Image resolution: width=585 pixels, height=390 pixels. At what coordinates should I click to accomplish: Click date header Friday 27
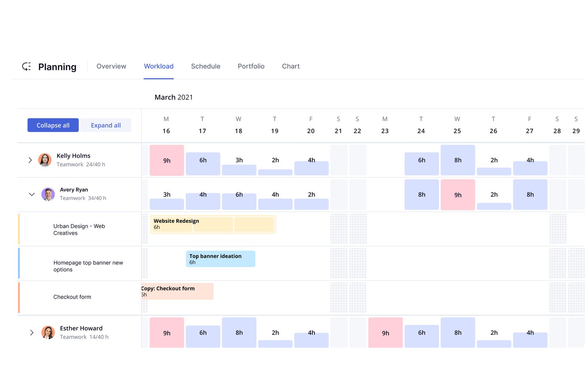[x=530, y=125]
